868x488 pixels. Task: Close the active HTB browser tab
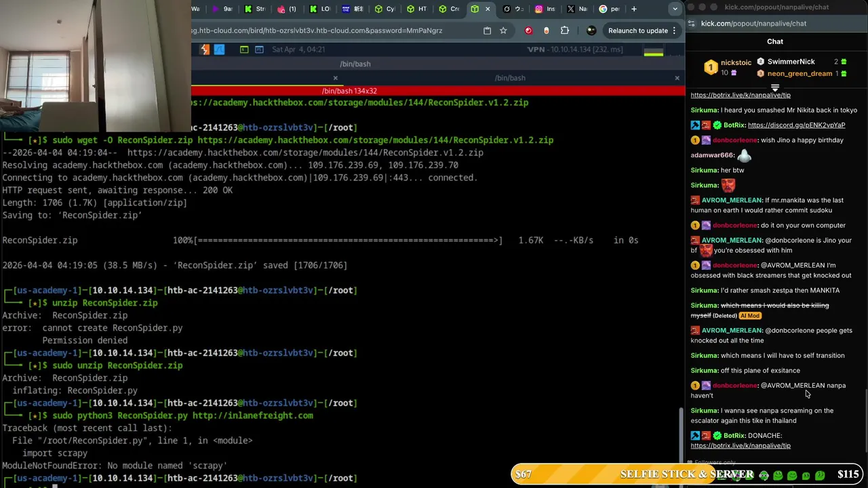click(x=488, y=9)
